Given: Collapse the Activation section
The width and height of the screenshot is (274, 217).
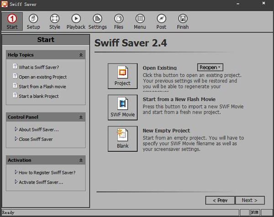Looking at the screenshot, I should pos(81,160).
